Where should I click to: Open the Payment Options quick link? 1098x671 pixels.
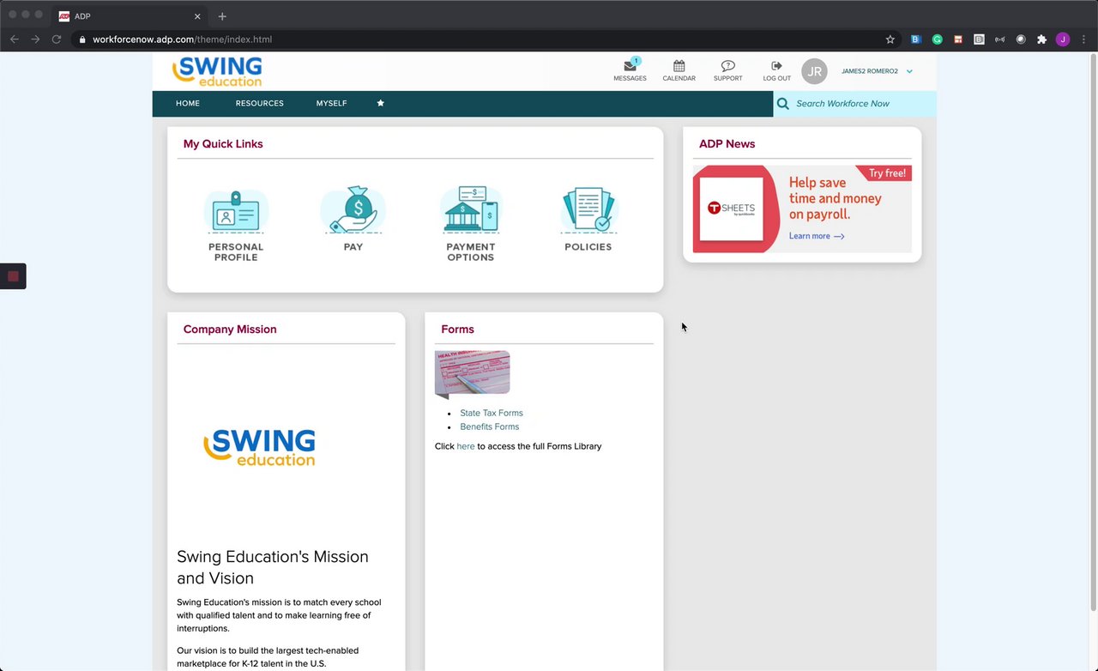[470, 224]
